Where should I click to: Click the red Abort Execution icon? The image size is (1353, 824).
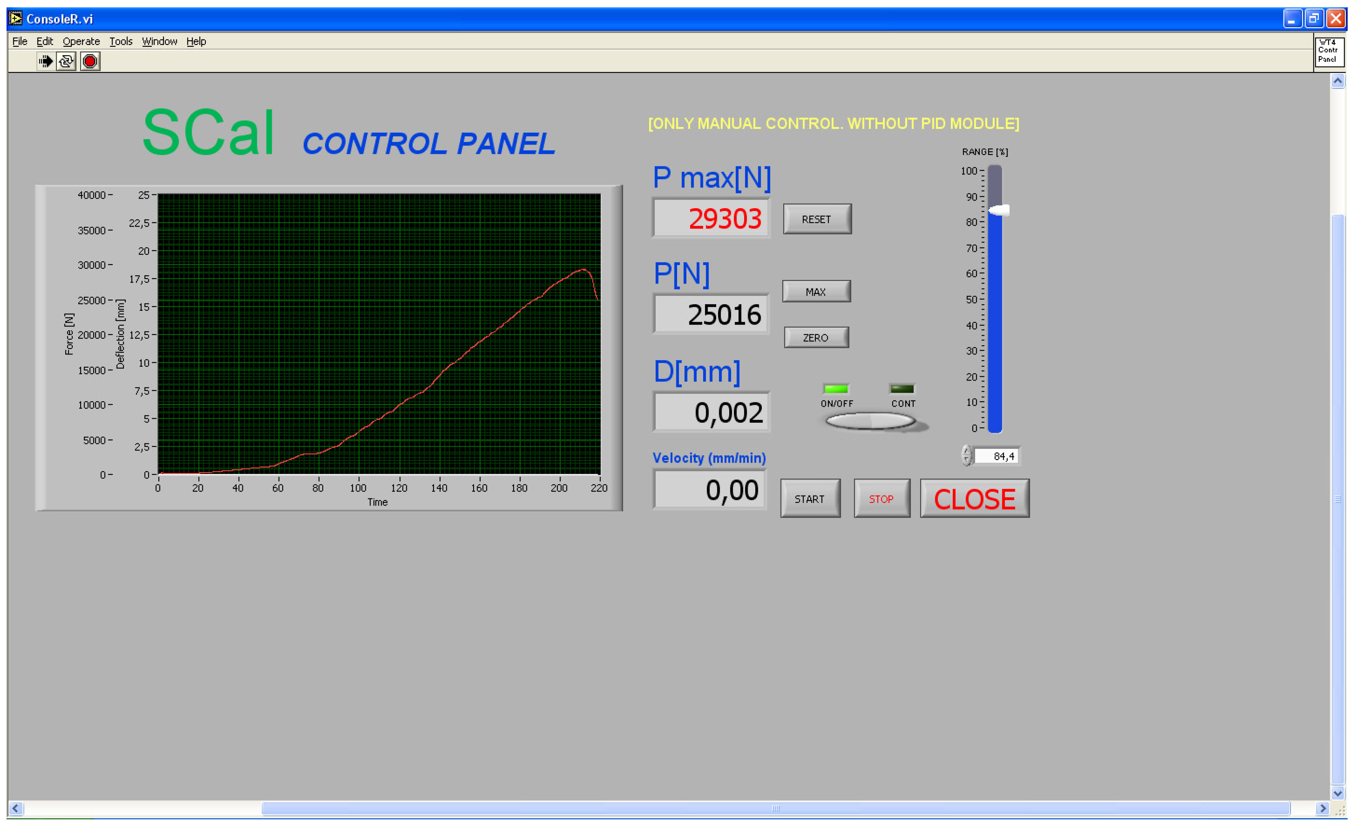click(x=90, y=61)
